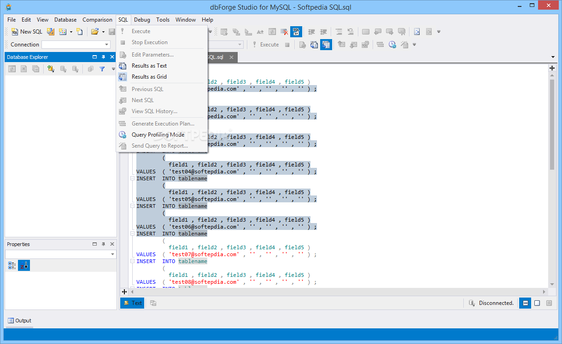The image size is (562, 344).
Task: Click the editor vertical scrollbar thumb
Action: pos(552,124)
